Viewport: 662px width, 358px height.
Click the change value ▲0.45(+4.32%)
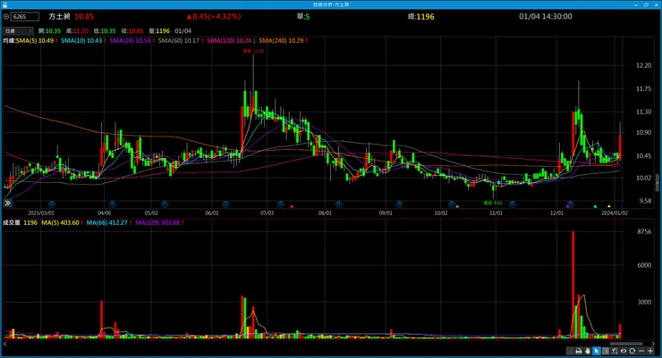point(214,16)
